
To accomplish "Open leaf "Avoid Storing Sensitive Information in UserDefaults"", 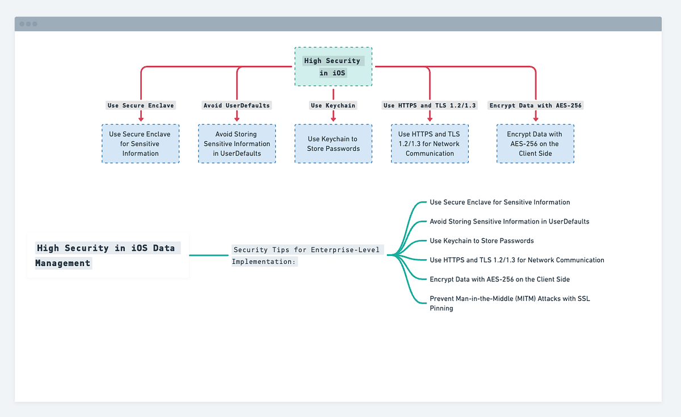I will 509,221.
